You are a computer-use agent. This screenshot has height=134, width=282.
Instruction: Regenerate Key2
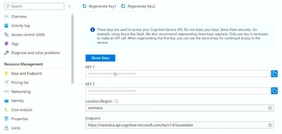pyautogui.click(x=138, y=6)
